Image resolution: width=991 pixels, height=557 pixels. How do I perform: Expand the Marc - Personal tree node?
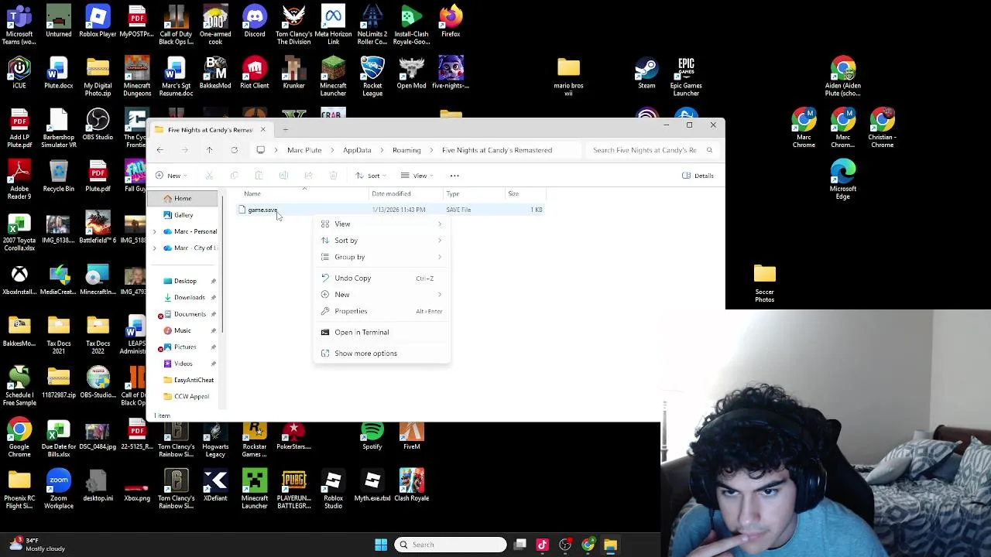point(154,232)
